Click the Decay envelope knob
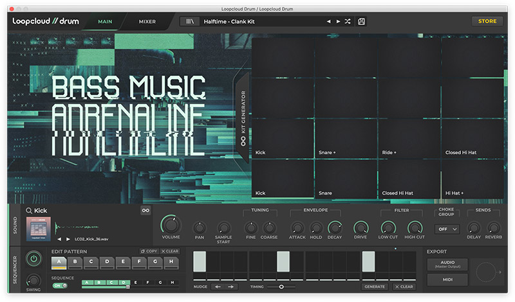The width and height of the screenshot is (515, 302). (x=335, y=227)
